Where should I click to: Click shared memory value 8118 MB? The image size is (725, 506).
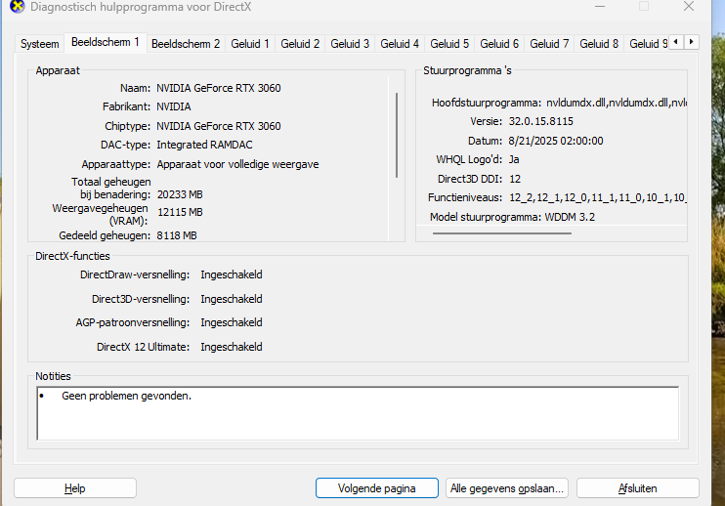177,235
